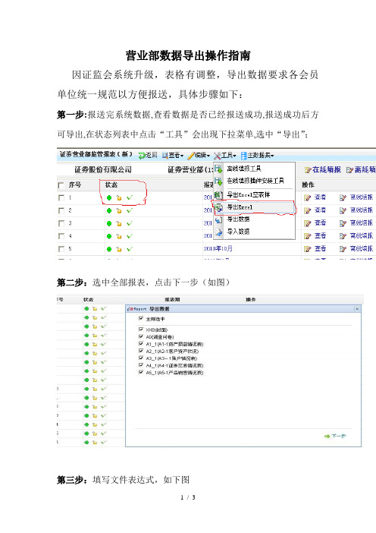Screen dimensions: 376x533
Task: Uncheck the X0(封面) checkbox
Action: click(x=141, y=330)
